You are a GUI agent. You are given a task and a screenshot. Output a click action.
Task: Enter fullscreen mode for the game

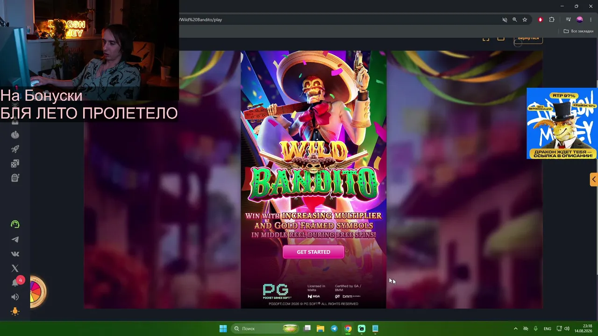tap(486, 38)
